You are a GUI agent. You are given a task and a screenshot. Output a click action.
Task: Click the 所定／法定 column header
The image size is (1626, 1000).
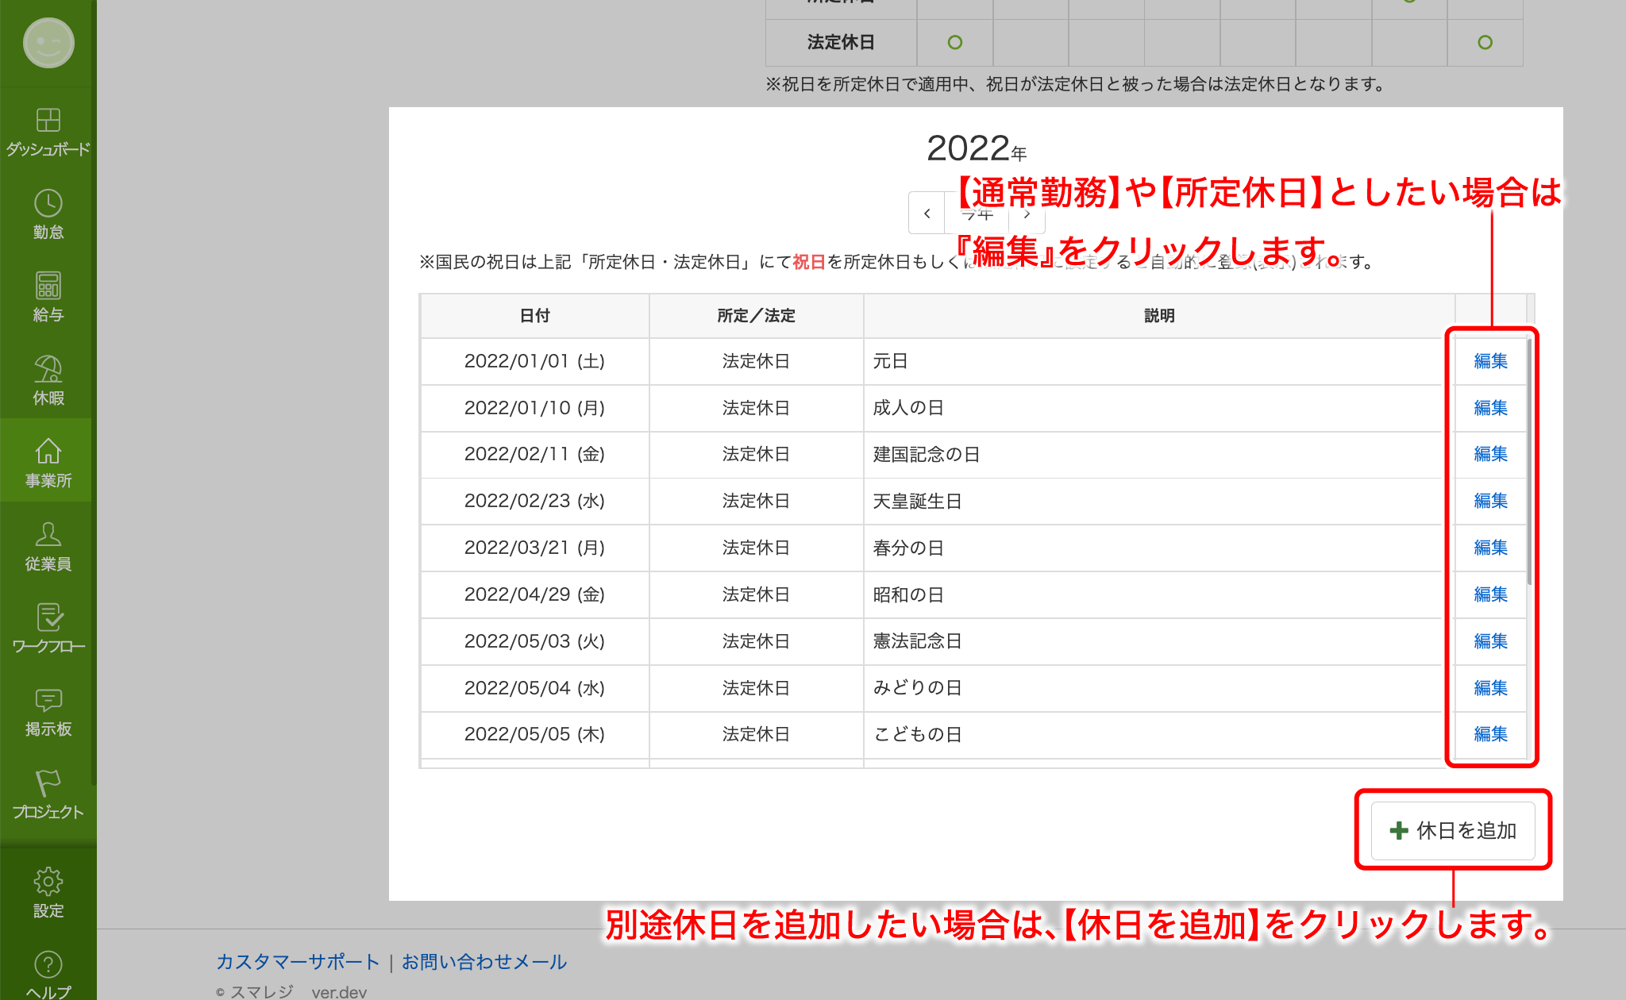point(756,316)
